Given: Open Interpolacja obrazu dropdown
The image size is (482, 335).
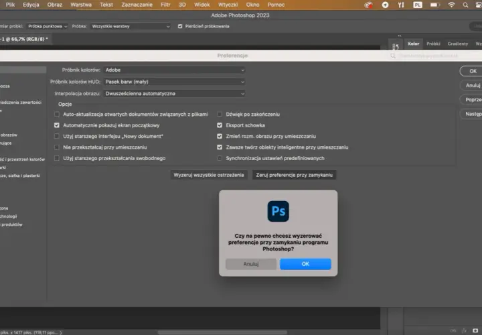Looking at the screenshot, I should (x=174, y=94).
